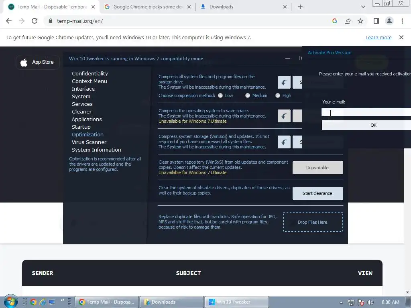411x308 pixels.
Task: Close the Temp Mail tab
Action: click(93, 7)
